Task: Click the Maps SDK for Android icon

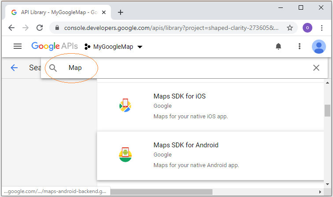Action: [x=125, y=154]
